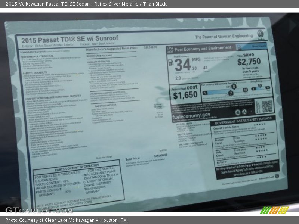Click the QR code on fuel label
This screenshot has height=224, width=299.
point(267,107)
